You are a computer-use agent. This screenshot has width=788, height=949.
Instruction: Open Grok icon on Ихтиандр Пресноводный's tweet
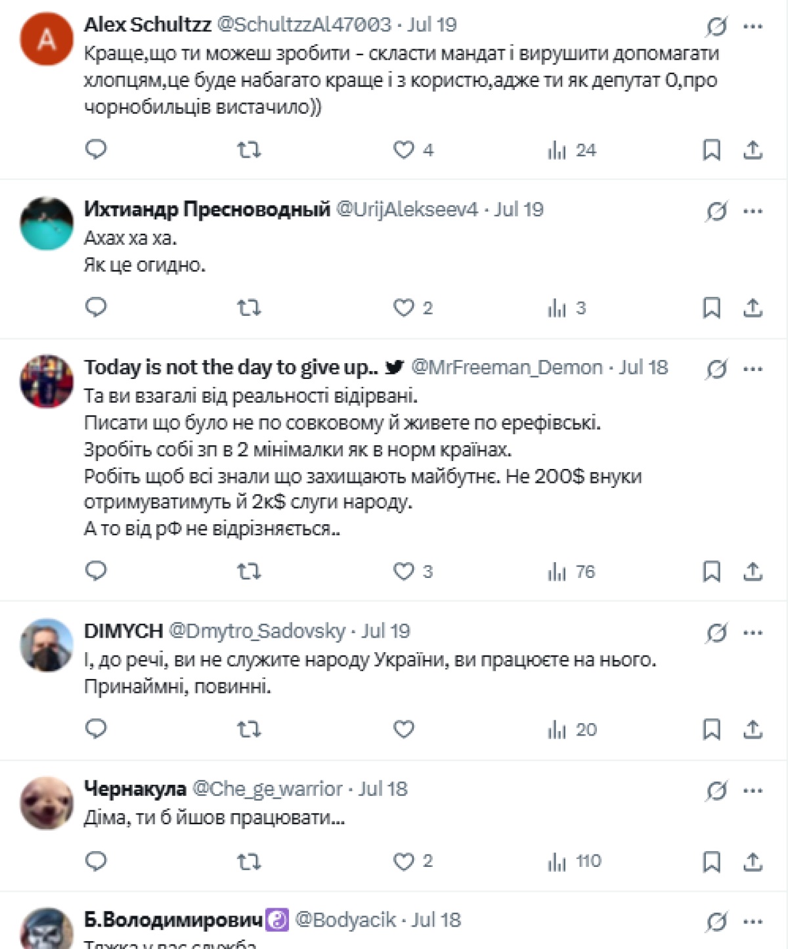pyautogui.click(x=716, y=211)
